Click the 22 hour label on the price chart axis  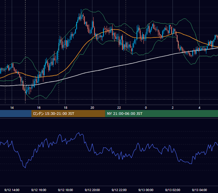[x=119, y=108]
